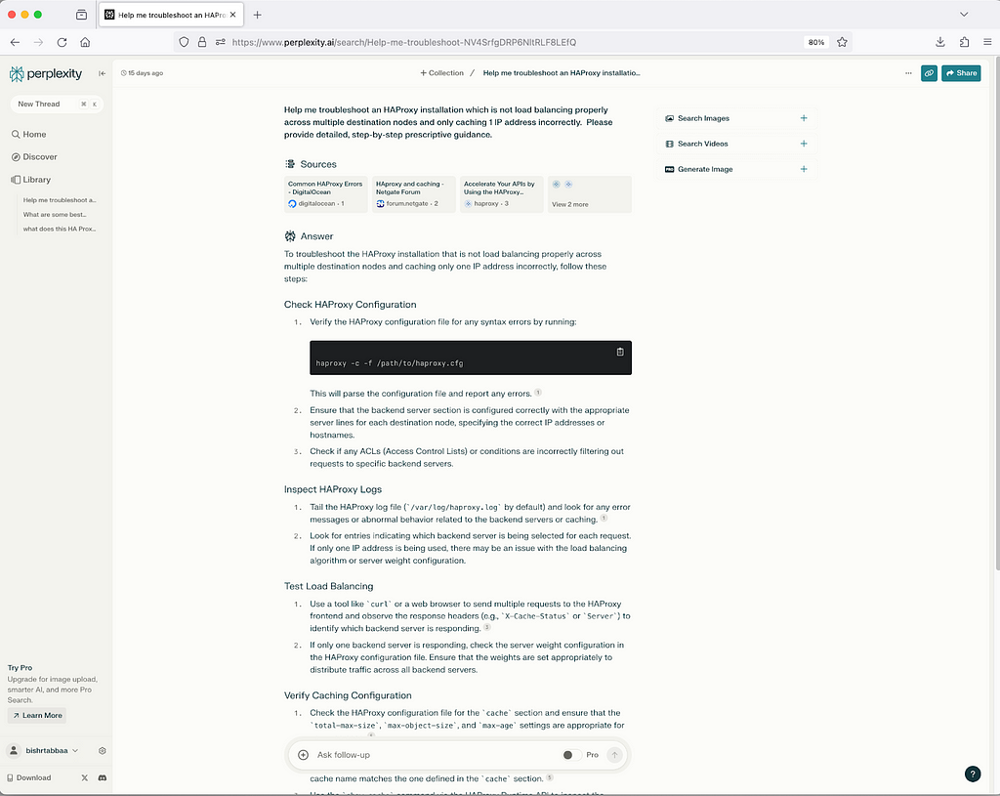The height and width of the screenshot is (796, 1000).
Task: Select the 'Help me troubleshoot an HAPro' tab
Action: pos(171,15)
